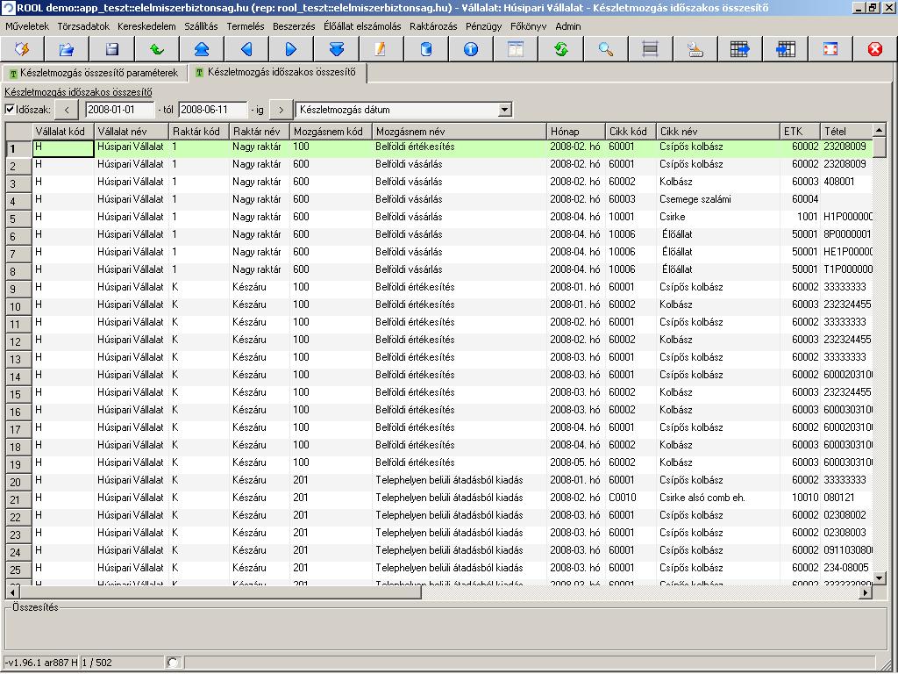Toggle the Időszak checkbox
This screenshot has width=898, height=674.
[x=10, y=110]
